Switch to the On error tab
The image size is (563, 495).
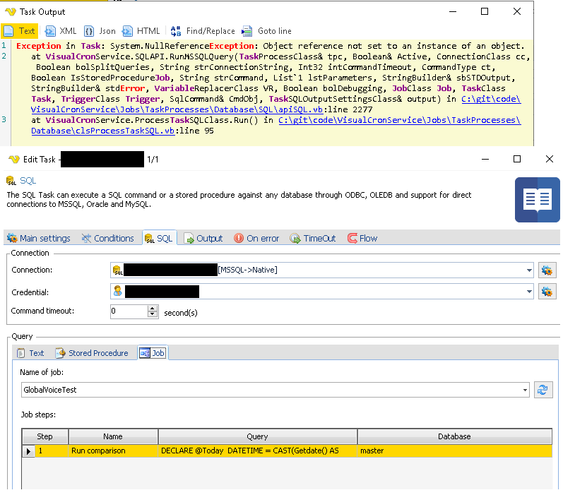pyautogui.click(x=256, y=239)
